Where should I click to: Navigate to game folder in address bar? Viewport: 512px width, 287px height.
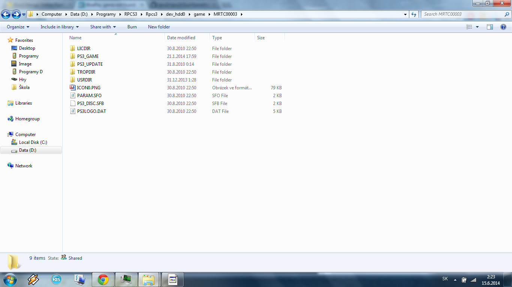pyautogui.click(x=199, y=14)
